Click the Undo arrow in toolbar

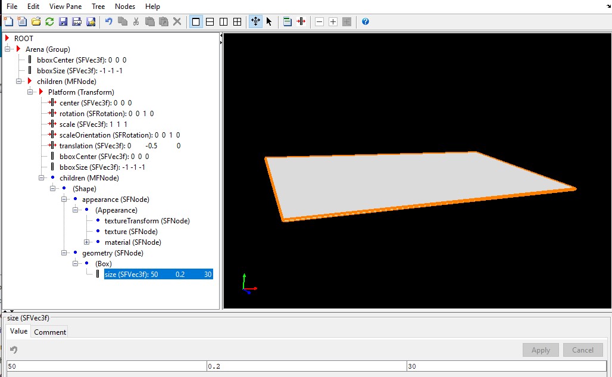click(x=108, y=21)
